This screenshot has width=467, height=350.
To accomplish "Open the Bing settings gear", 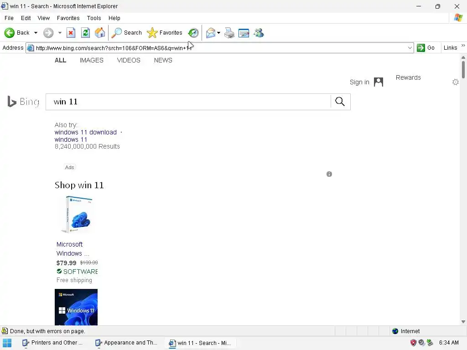I will tap(456, 82).
